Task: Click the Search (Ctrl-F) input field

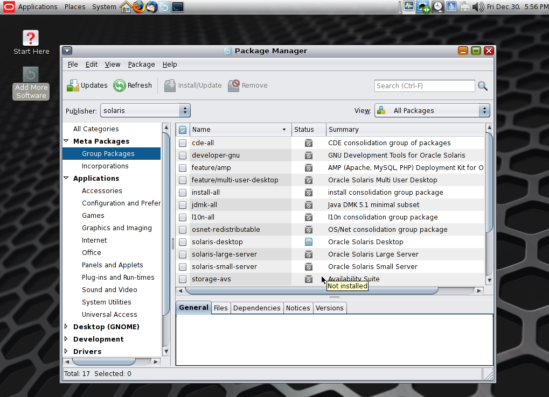Action: tap(425, 86)
